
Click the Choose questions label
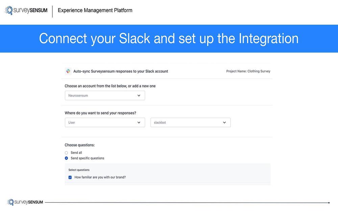pyautogui.click(x=79, y=145)
